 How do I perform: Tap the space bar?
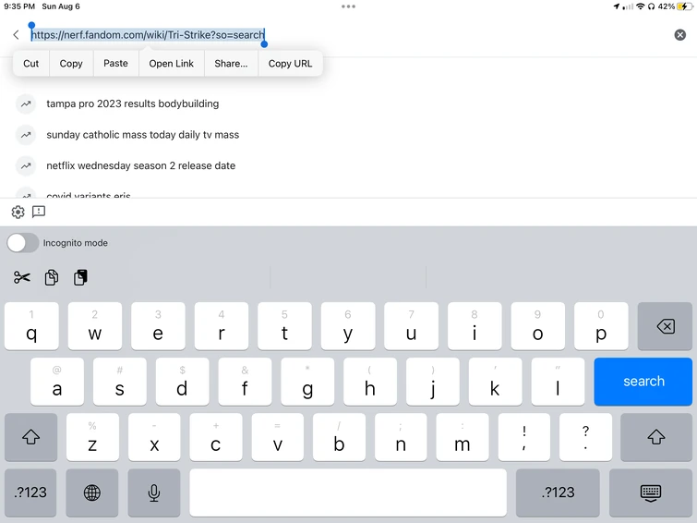348,493
